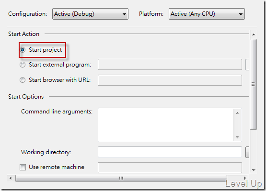Select the Start browser with URL option
Image resolution: width=266 pixels, height=191 pixels.
(23, 80)
